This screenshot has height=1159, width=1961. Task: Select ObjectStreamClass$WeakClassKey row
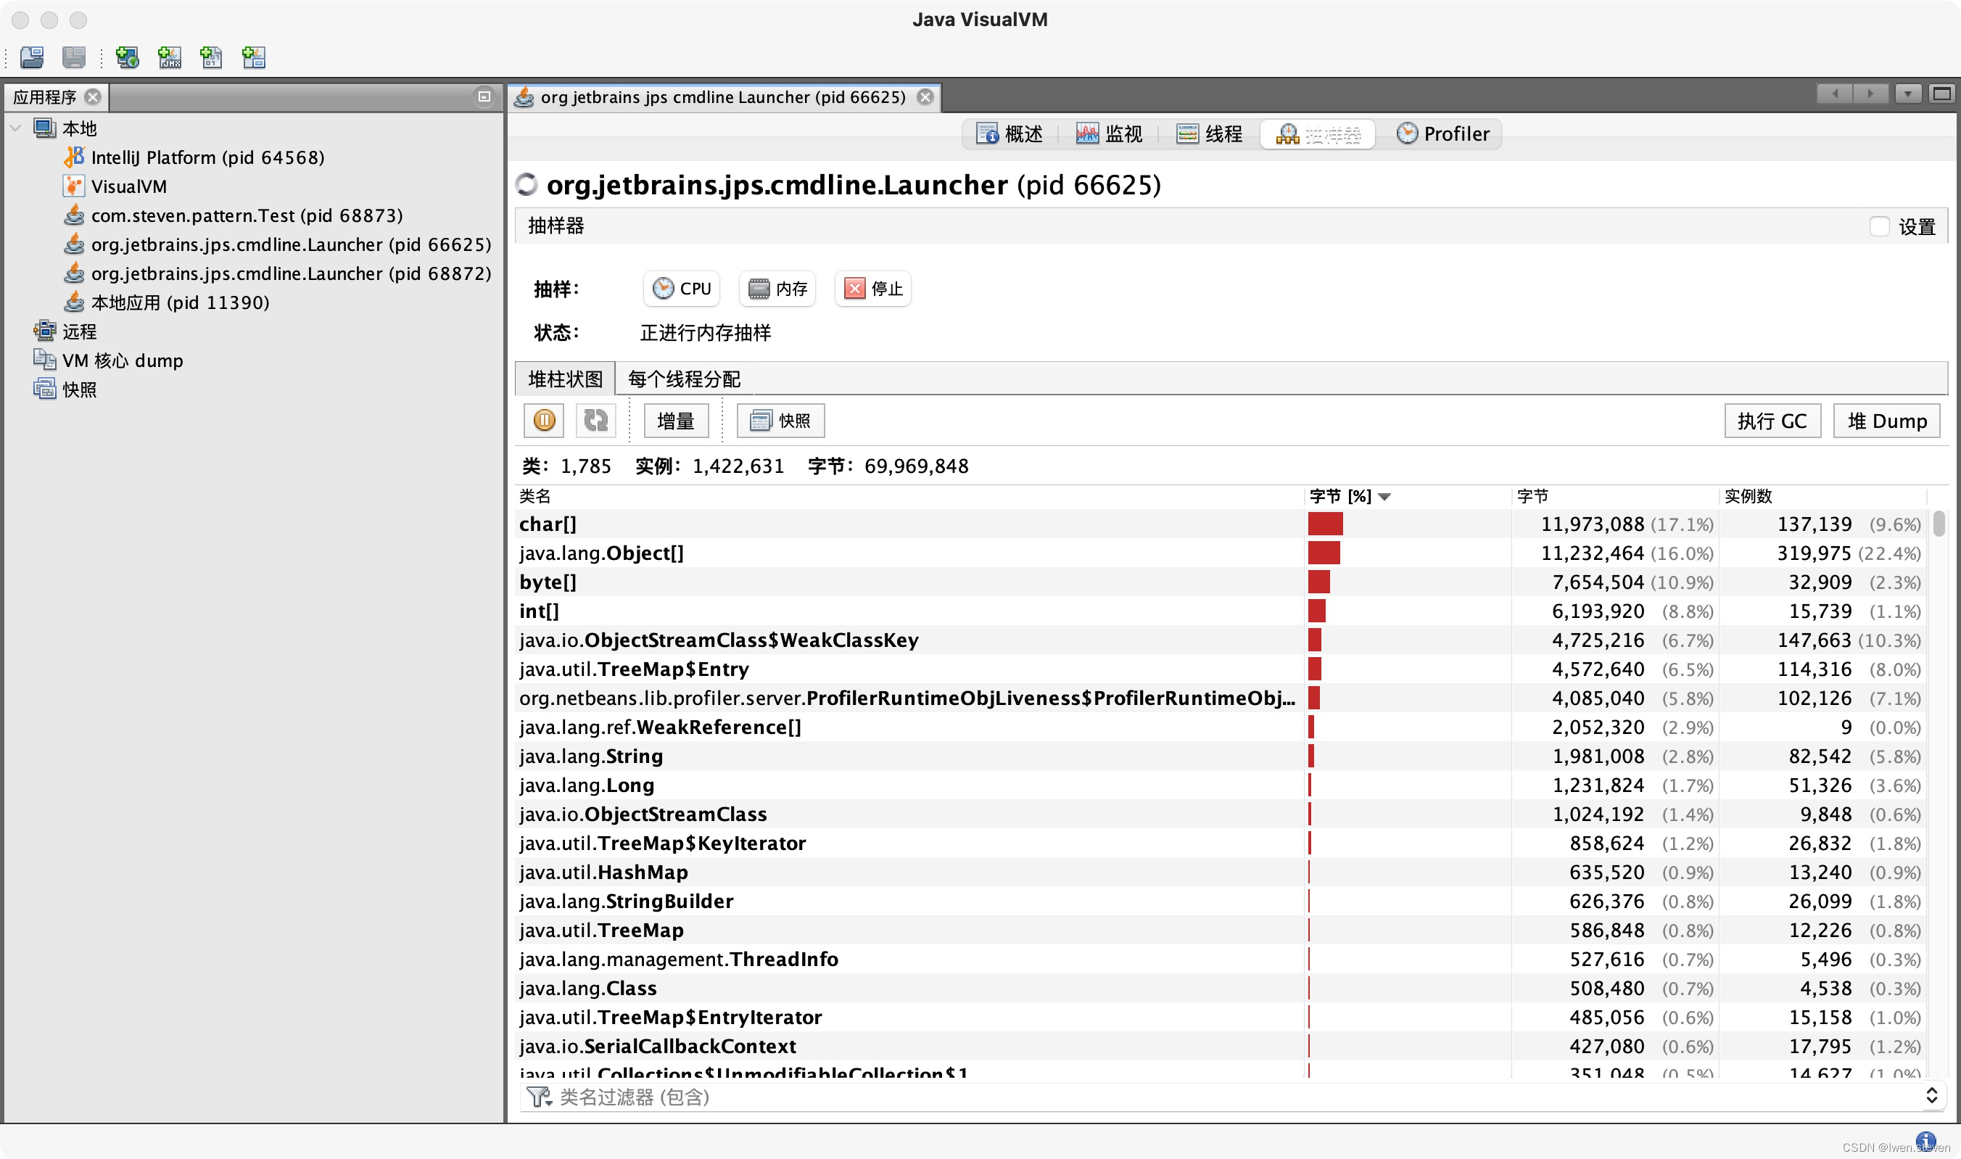1222,640
